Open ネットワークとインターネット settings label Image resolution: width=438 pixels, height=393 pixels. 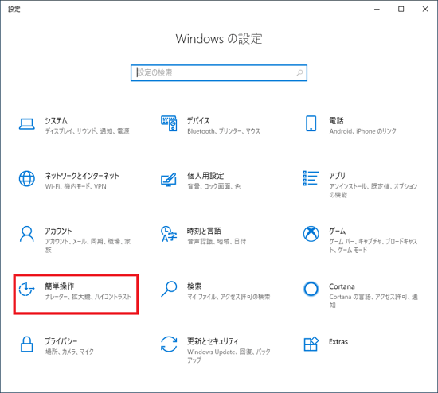coord(82,176)
